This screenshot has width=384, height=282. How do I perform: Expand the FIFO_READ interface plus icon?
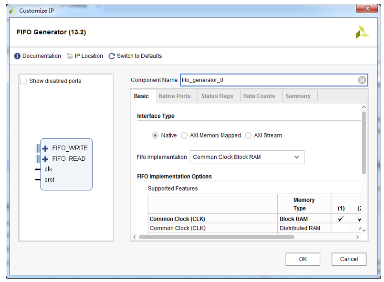point(45,159)
